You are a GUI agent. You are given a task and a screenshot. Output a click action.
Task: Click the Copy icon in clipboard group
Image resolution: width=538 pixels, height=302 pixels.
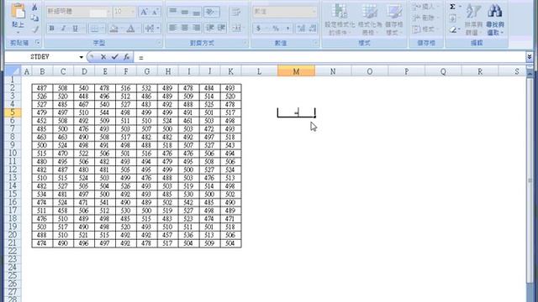(x=34, y=18)
